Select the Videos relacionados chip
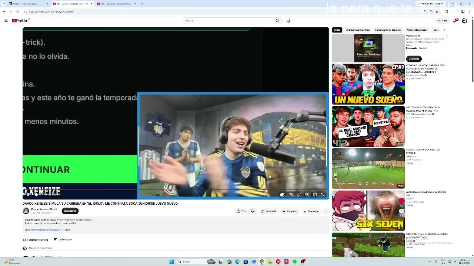The width and height of the screenshot is (474, 266). (417, 30)
